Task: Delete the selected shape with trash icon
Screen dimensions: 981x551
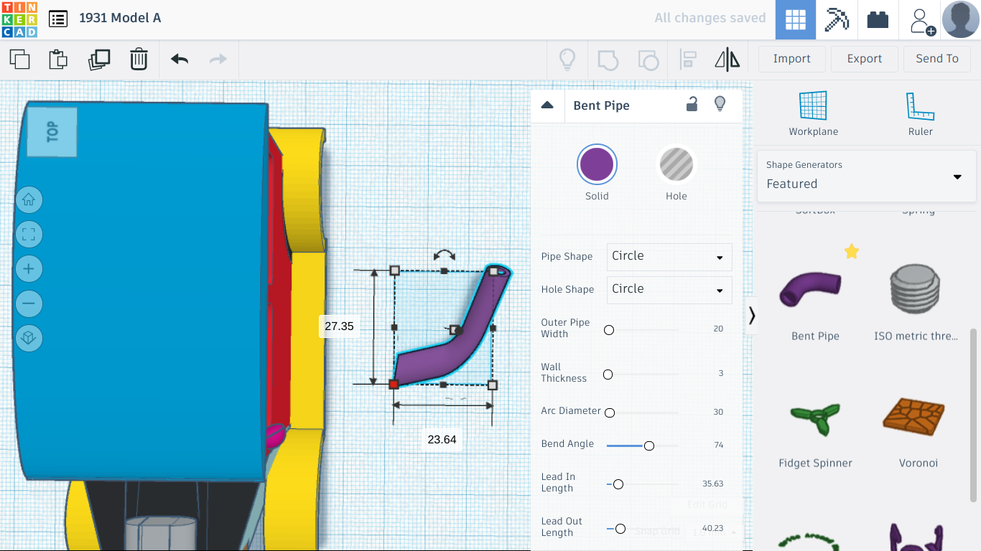Action: [138, 59]
